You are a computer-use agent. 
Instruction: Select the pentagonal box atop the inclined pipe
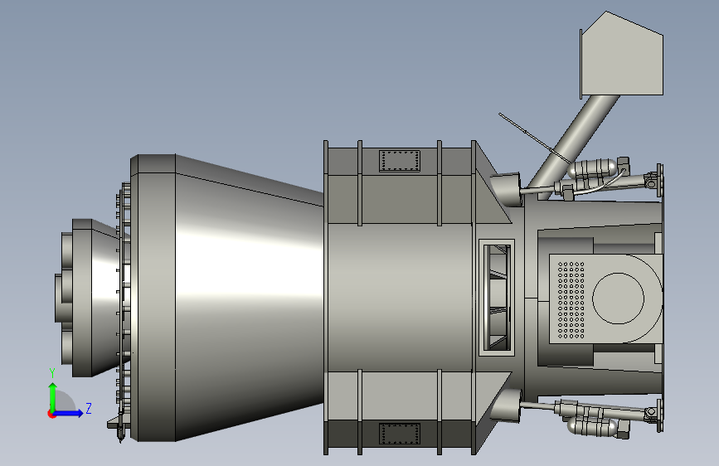click(622, 55)
